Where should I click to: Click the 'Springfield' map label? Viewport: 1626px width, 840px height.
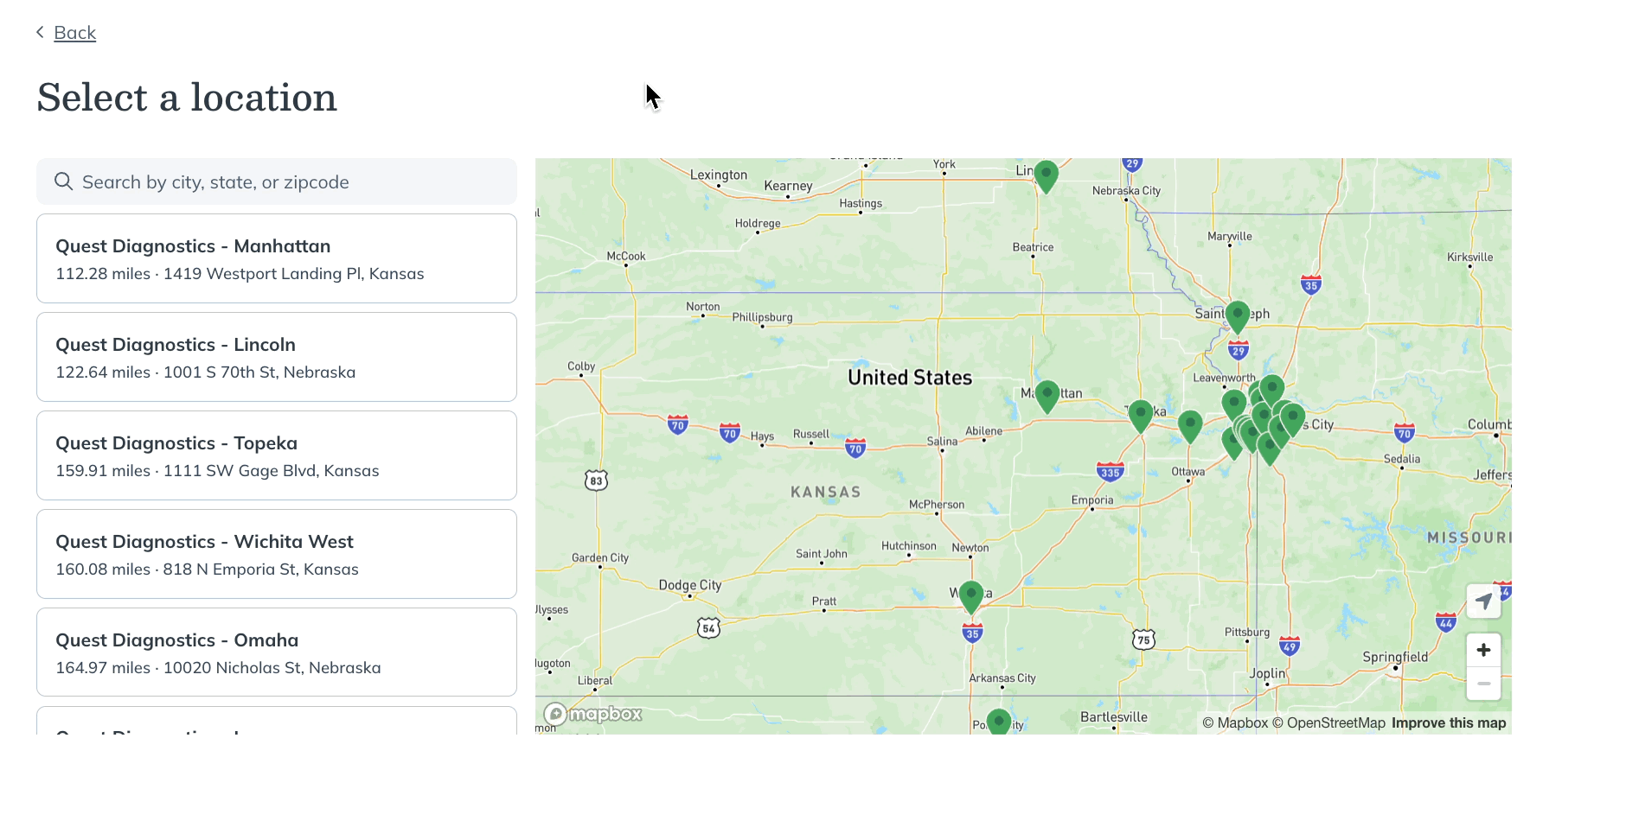tap(1395, 657)
